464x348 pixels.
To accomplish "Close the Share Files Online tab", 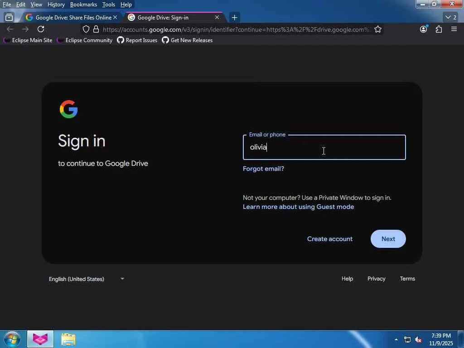I will [115, 18].
